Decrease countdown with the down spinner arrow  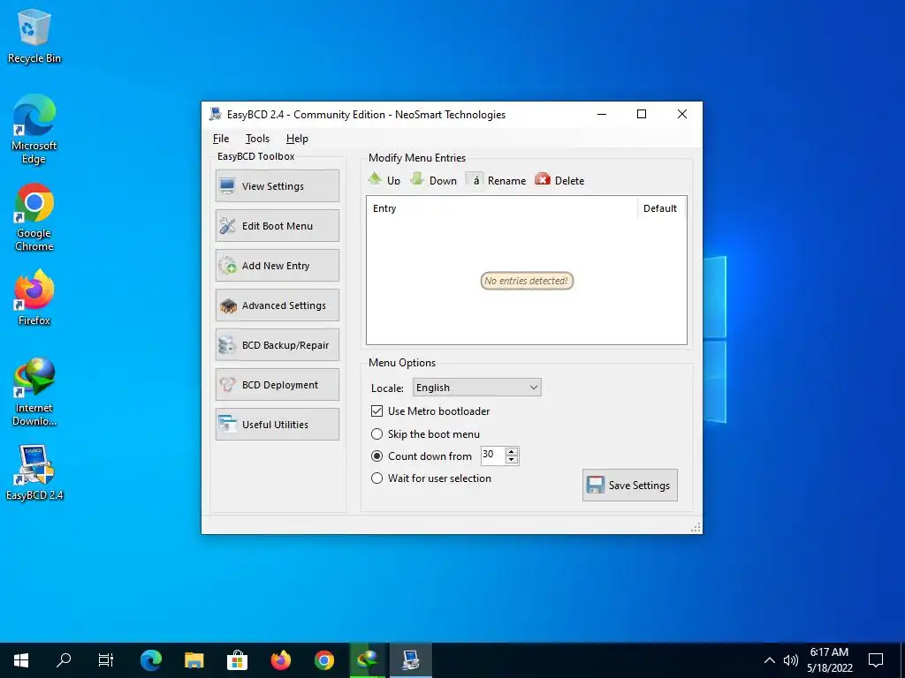(512, 460)
